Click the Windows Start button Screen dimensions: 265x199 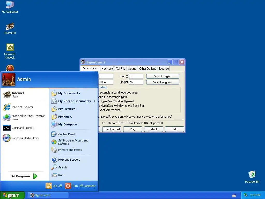(12, 195)
